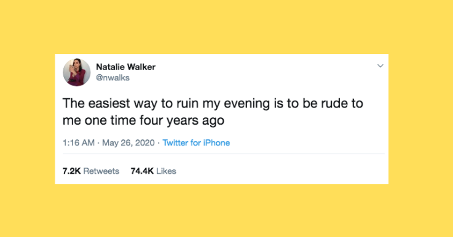Viewport: 453px width, 237px height.
Task: Click Natalie Walker's profile picture
Action: pyautogui.click(x=77, y=72)
